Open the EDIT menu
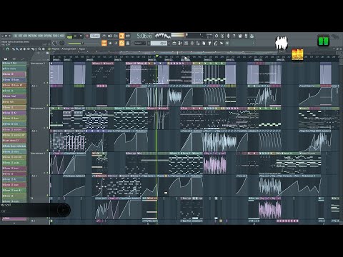 [20, 36]
